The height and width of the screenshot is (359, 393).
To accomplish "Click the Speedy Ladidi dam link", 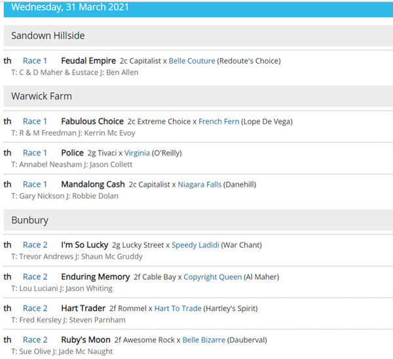I will (195, 245).
